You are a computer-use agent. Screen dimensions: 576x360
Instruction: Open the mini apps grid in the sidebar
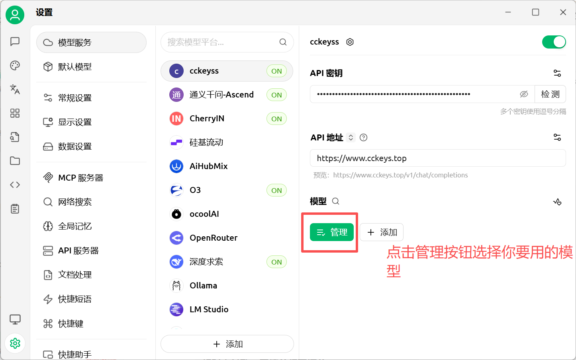pos(15,113)
